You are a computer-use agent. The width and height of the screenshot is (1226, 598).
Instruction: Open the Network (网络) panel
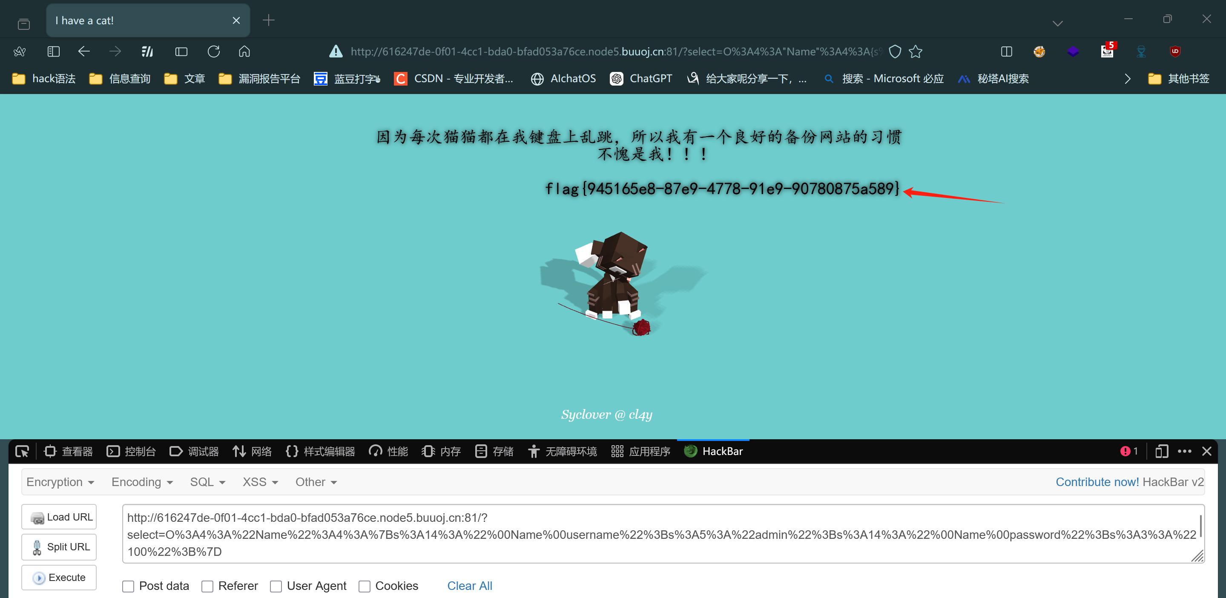252,451
